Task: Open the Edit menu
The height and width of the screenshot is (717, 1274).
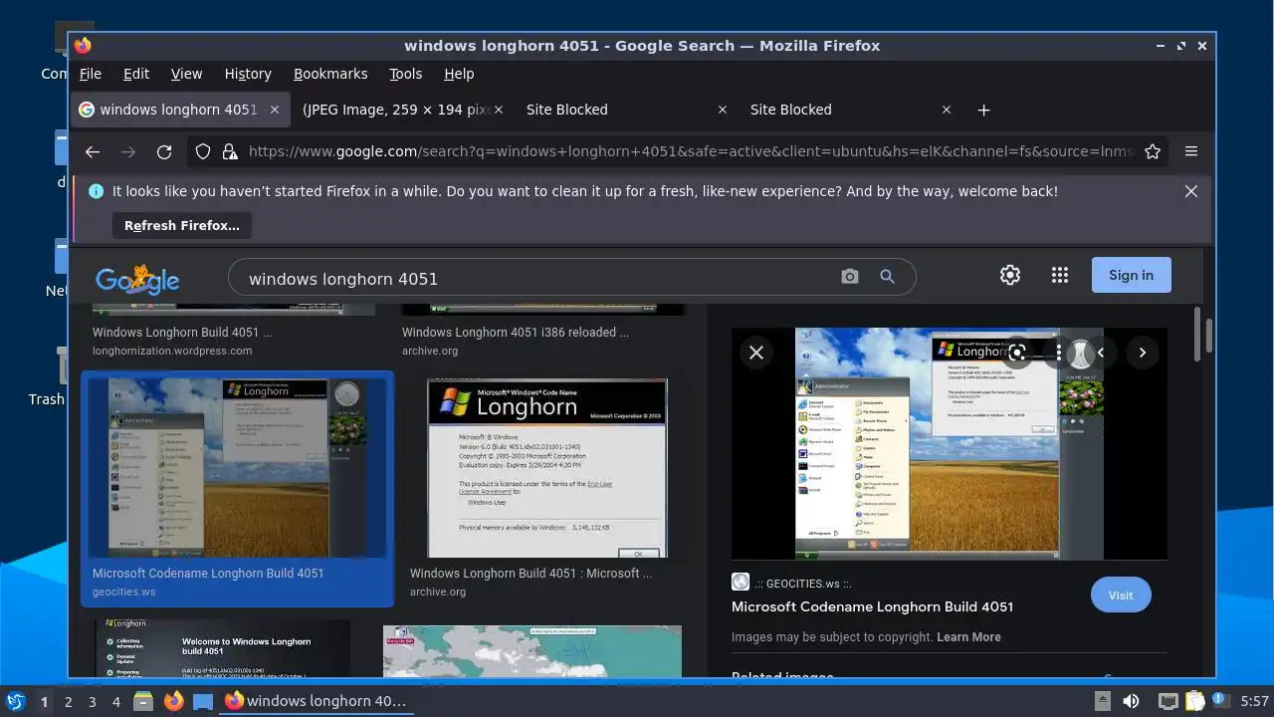Action: [136, 74]
